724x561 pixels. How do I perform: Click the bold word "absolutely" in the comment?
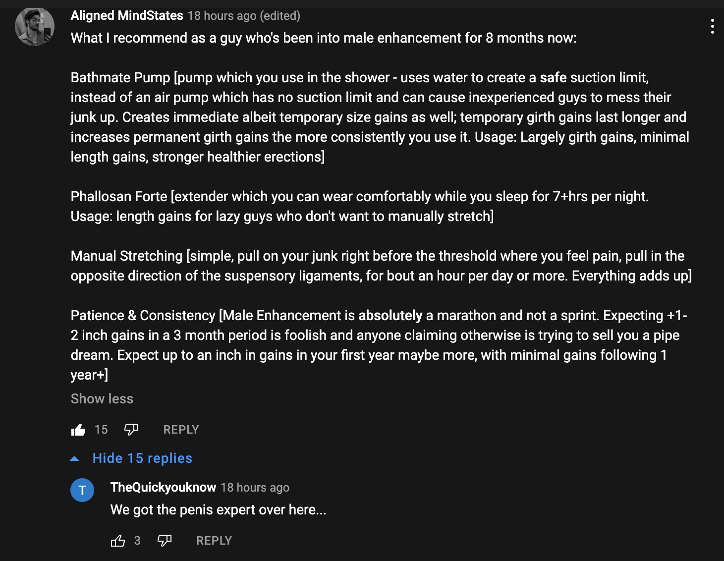click(390, 316)
